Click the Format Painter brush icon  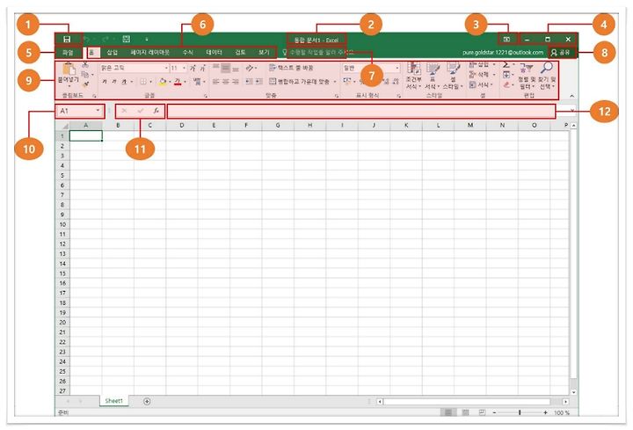click(x=85, y=84)
